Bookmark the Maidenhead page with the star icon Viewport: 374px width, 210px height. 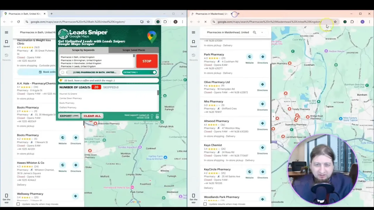point(335,22)
